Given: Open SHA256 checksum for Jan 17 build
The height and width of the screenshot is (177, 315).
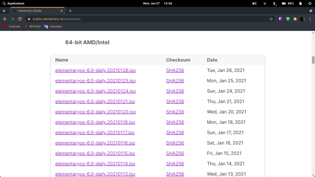Looking at the screenshot, I should tap(175, 133).
